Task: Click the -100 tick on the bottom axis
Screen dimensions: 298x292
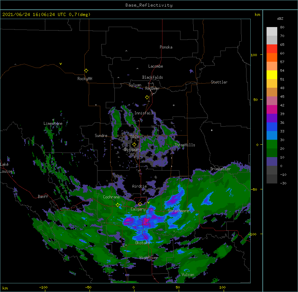Action: coord(43,287)
